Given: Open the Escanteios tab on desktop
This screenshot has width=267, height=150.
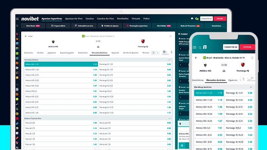Looking at the screenshot, I should pos(29,53).
